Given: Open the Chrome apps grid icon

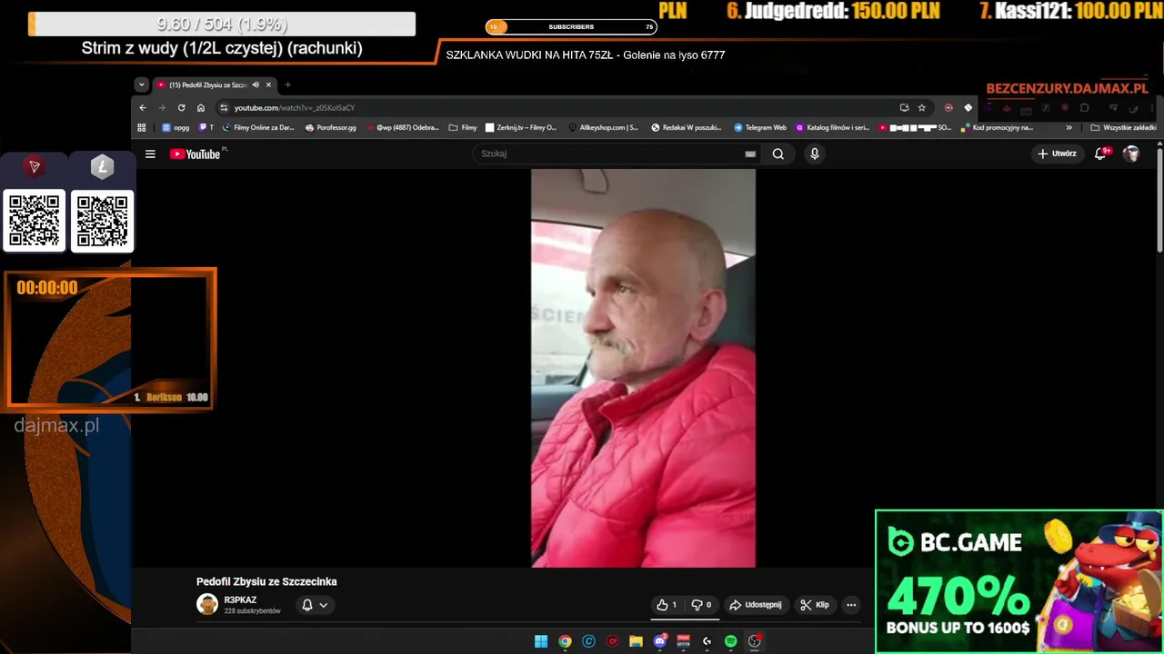Looking at the screenshot, I should pyautogui.click(x=142, y=128).
